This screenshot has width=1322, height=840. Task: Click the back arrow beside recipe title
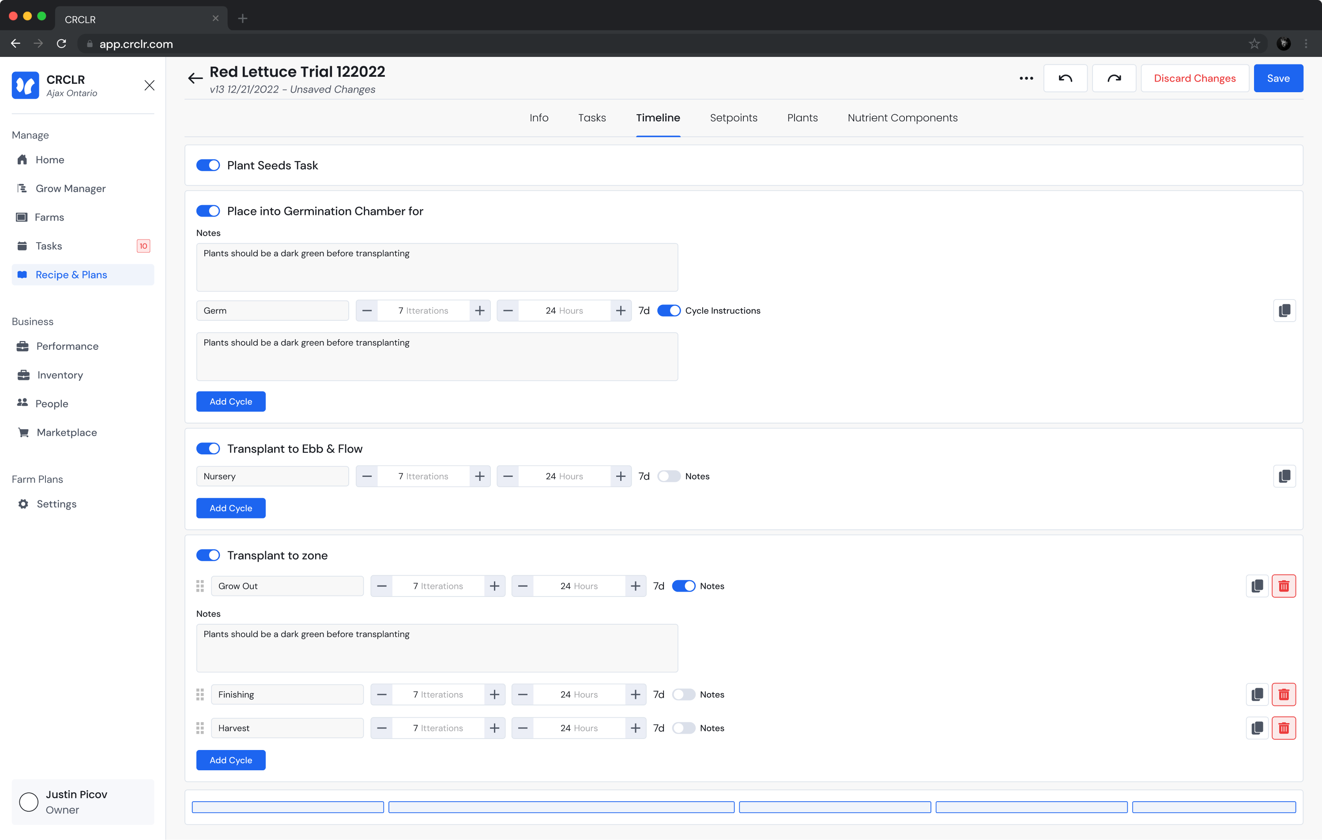[195, 79]
